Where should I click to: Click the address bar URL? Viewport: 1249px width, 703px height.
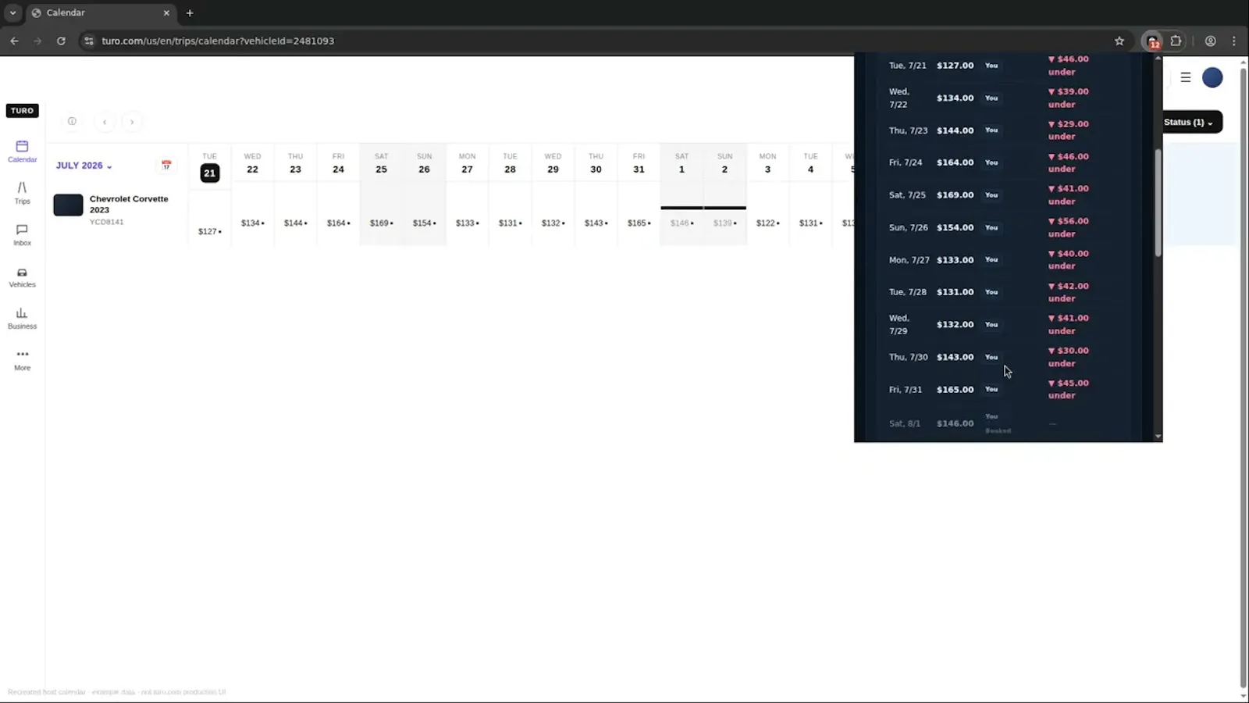(x=218, y=41)
